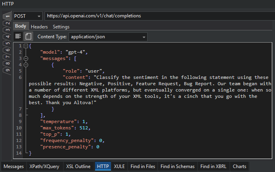
Task: Click the text body editor icon
Action: (18, 37)
